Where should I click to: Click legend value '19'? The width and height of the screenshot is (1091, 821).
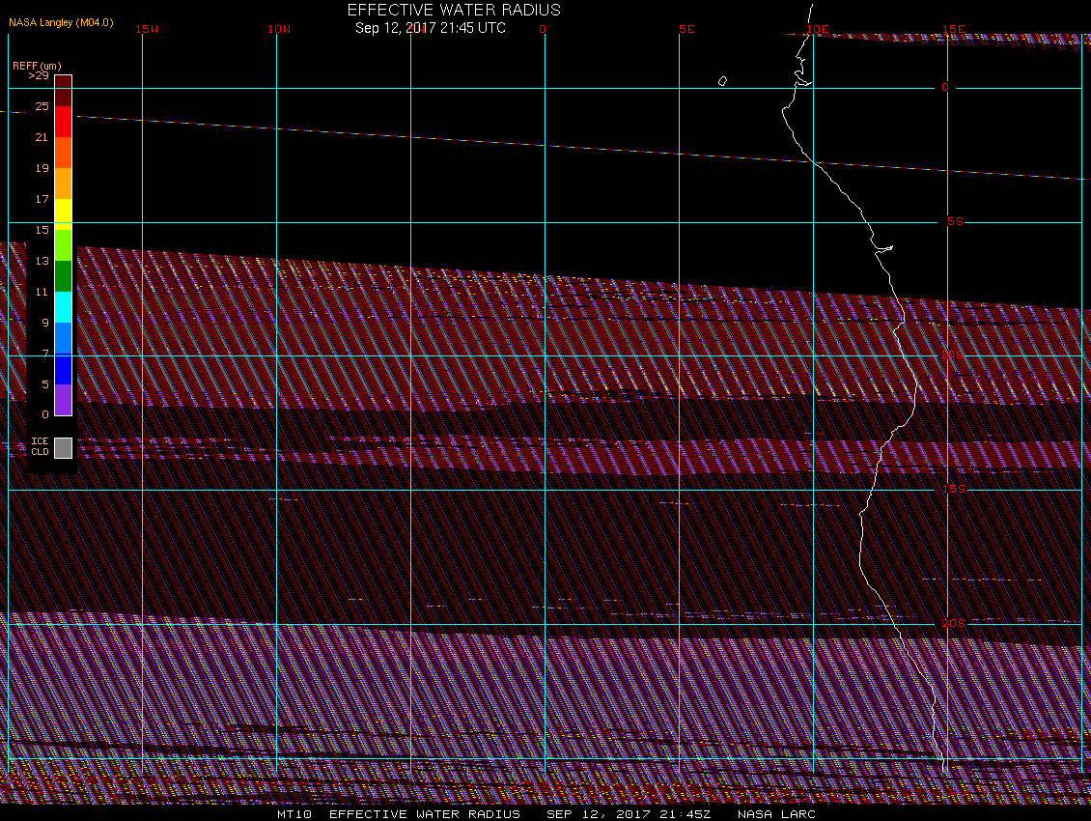(x=42, y=168)
